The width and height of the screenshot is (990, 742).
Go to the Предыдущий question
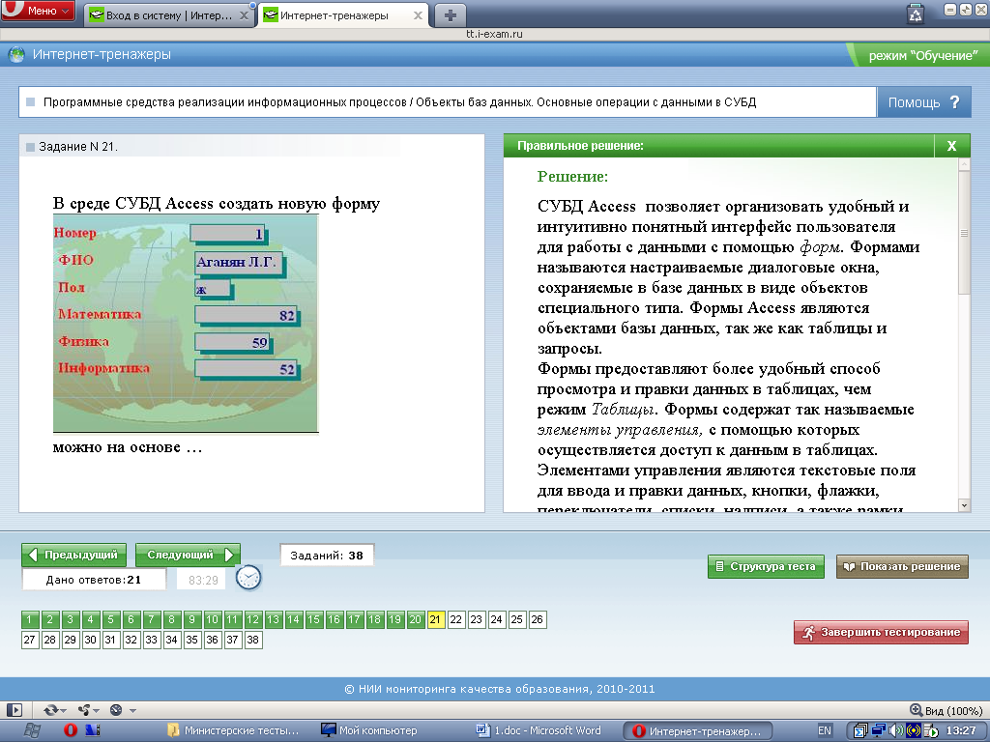click(73, 555)
